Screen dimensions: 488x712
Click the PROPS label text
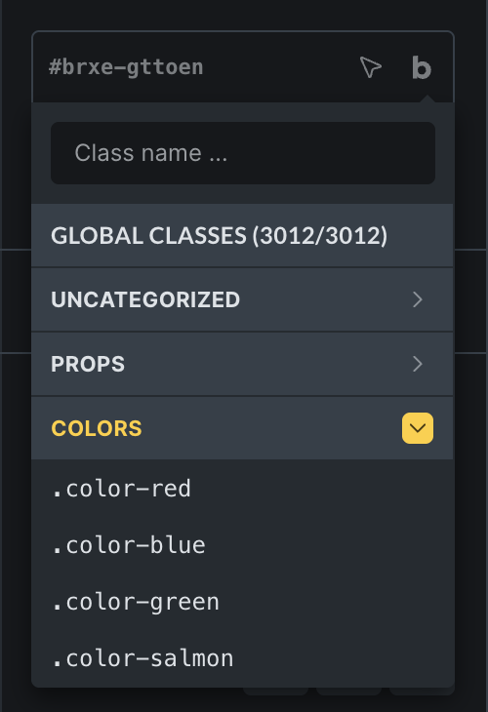coord(88,364)
